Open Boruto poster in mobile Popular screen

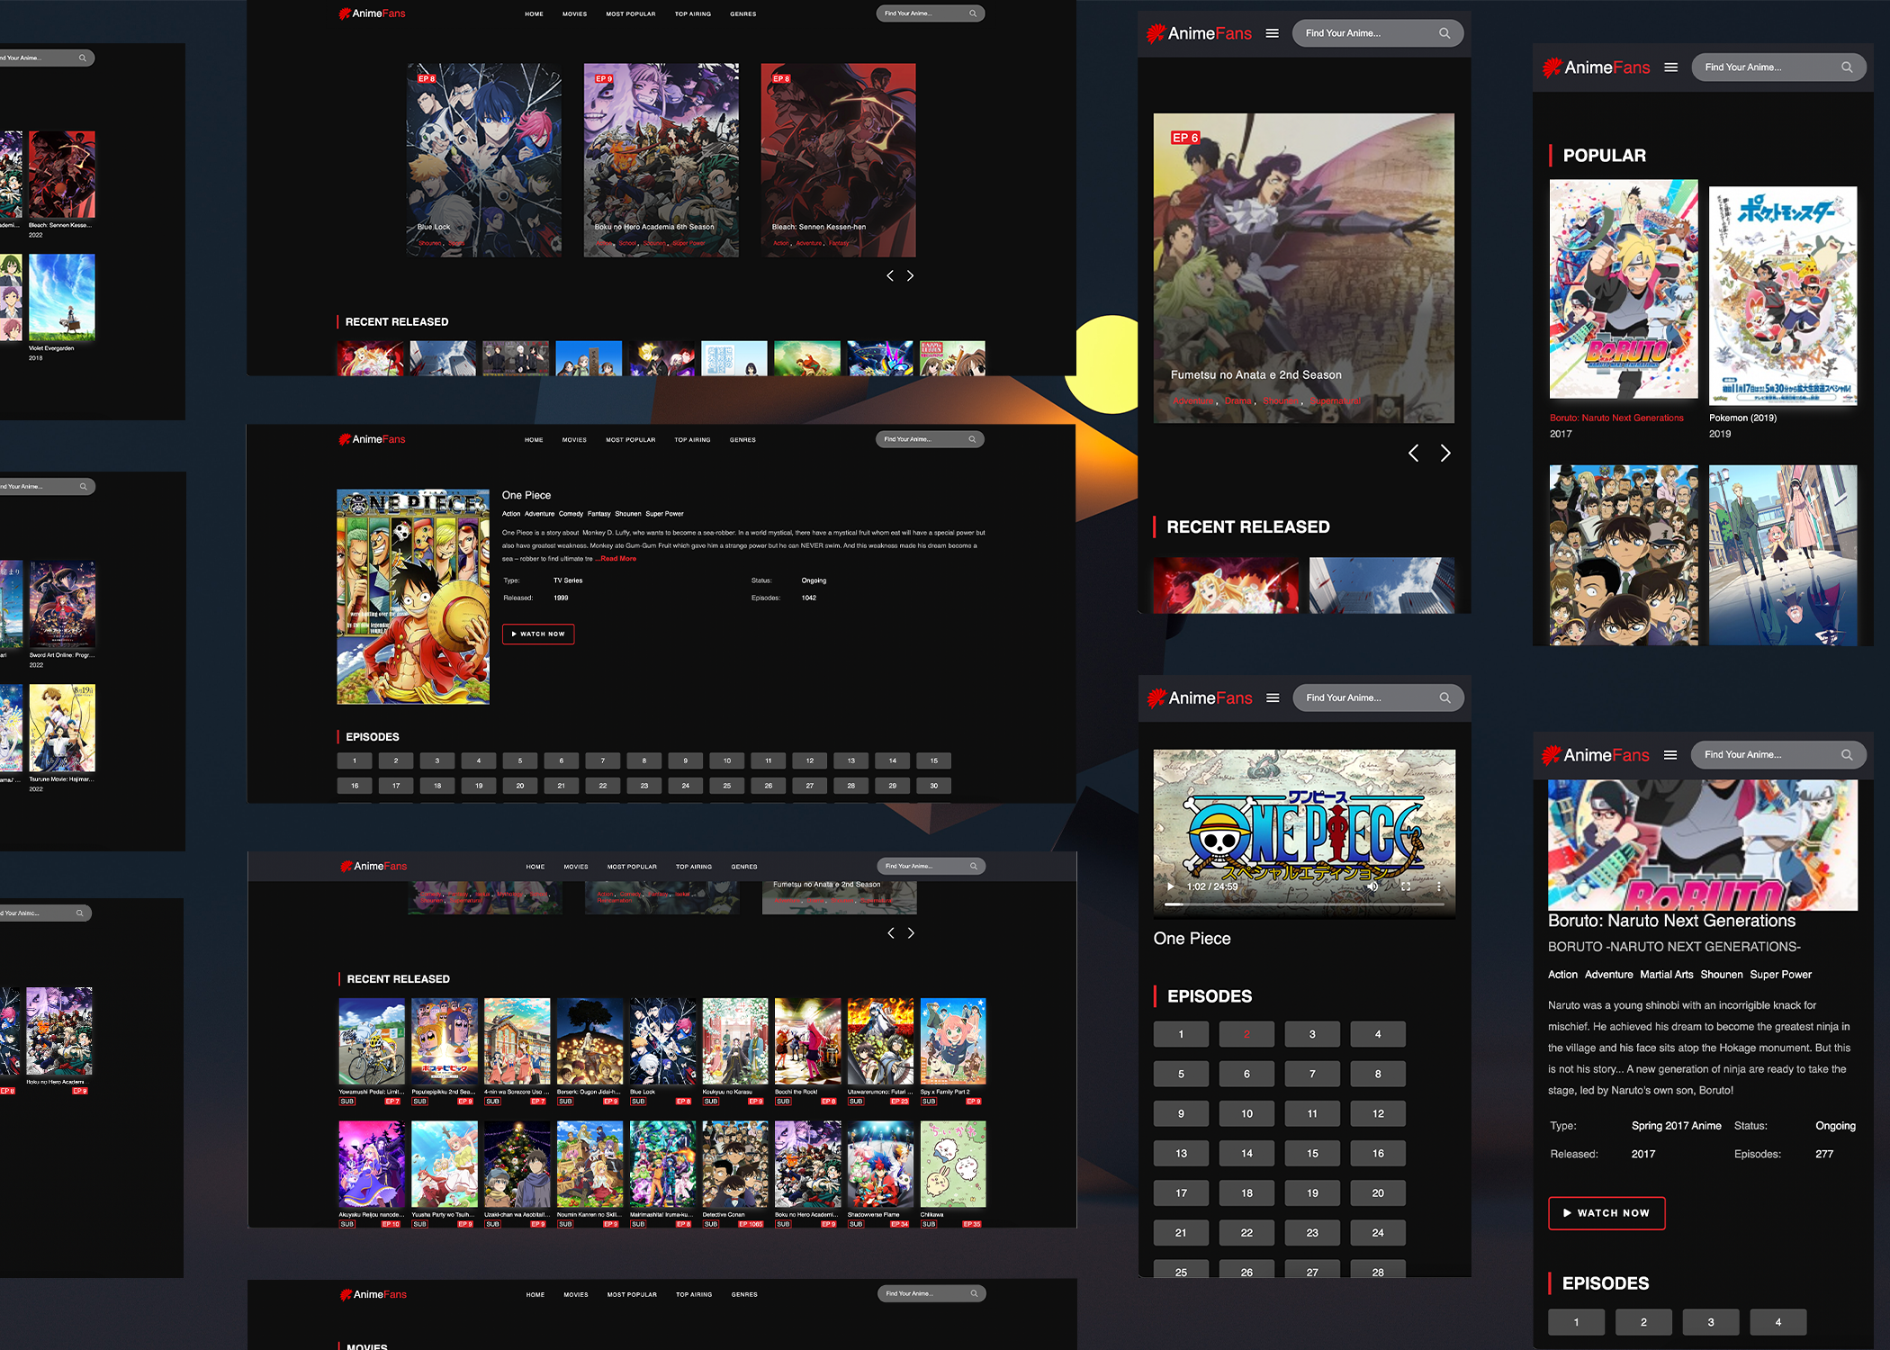click(x=1624, y=289)
